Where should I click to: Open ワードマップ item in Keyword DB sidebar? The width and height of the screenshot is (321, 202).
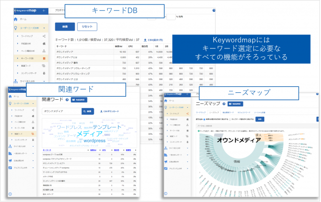tap(27, 36)
